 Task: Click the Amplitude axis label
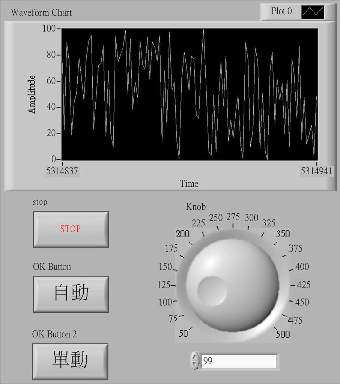[x=32, y=94]
